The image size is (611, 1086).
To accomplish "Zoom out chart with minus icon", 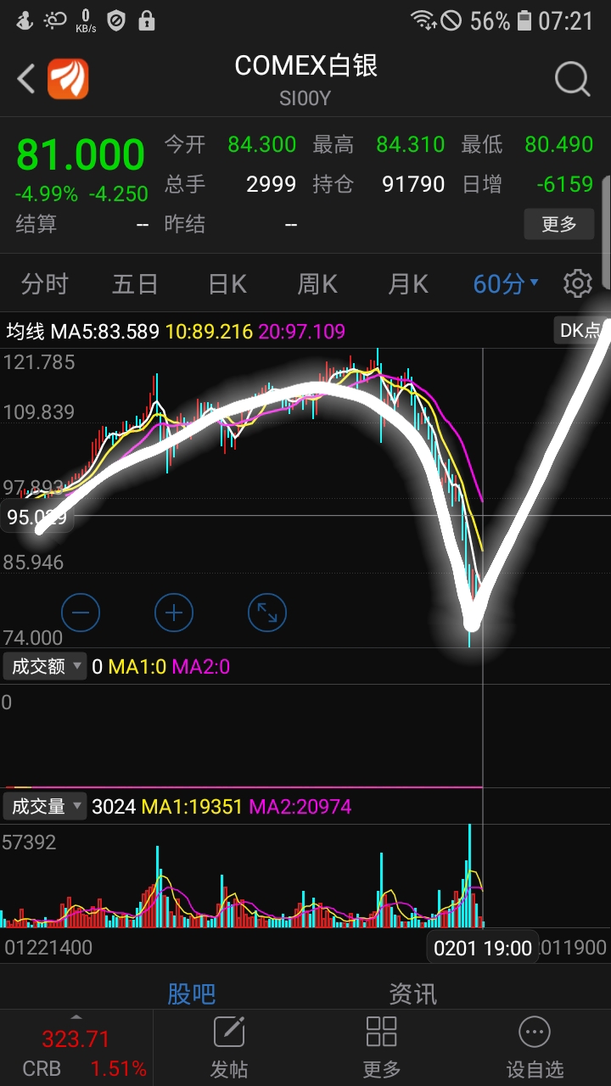I will pyautogui.click(x=81, y=613).
